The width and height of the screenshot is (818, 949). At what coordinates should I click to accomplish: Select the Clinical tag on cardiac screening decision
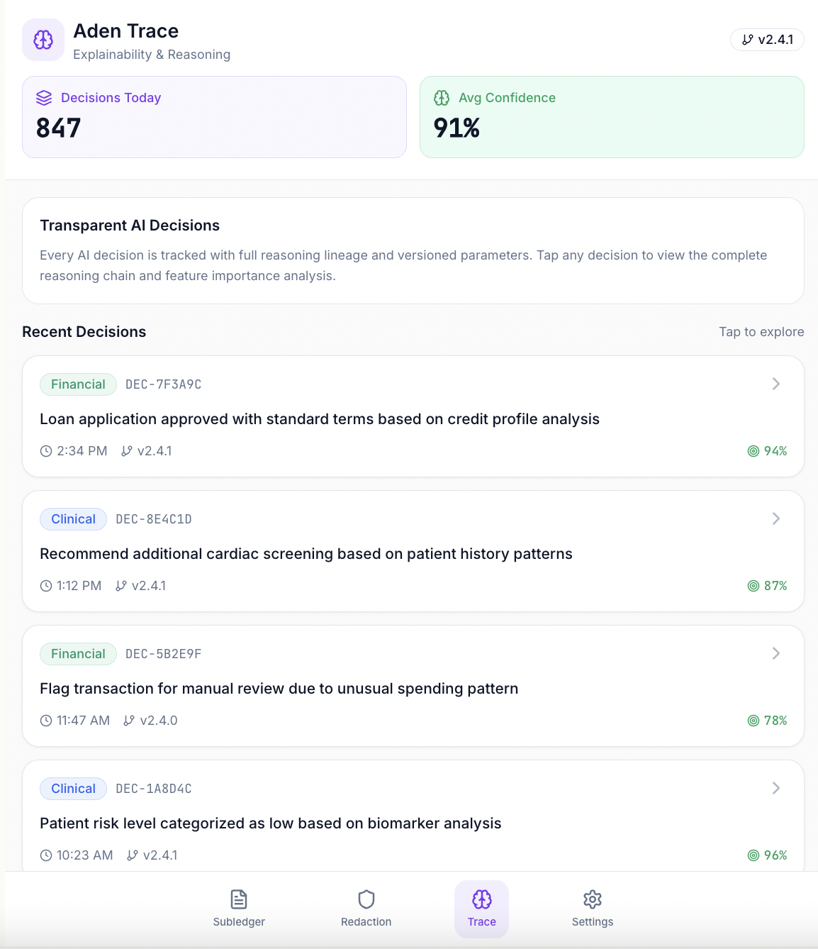pyautogui.click(x=73, y=519)
